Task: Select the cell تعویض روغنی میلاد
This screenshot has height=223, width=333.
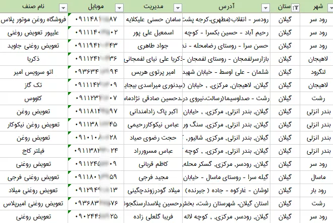Action: click(34, 191)
